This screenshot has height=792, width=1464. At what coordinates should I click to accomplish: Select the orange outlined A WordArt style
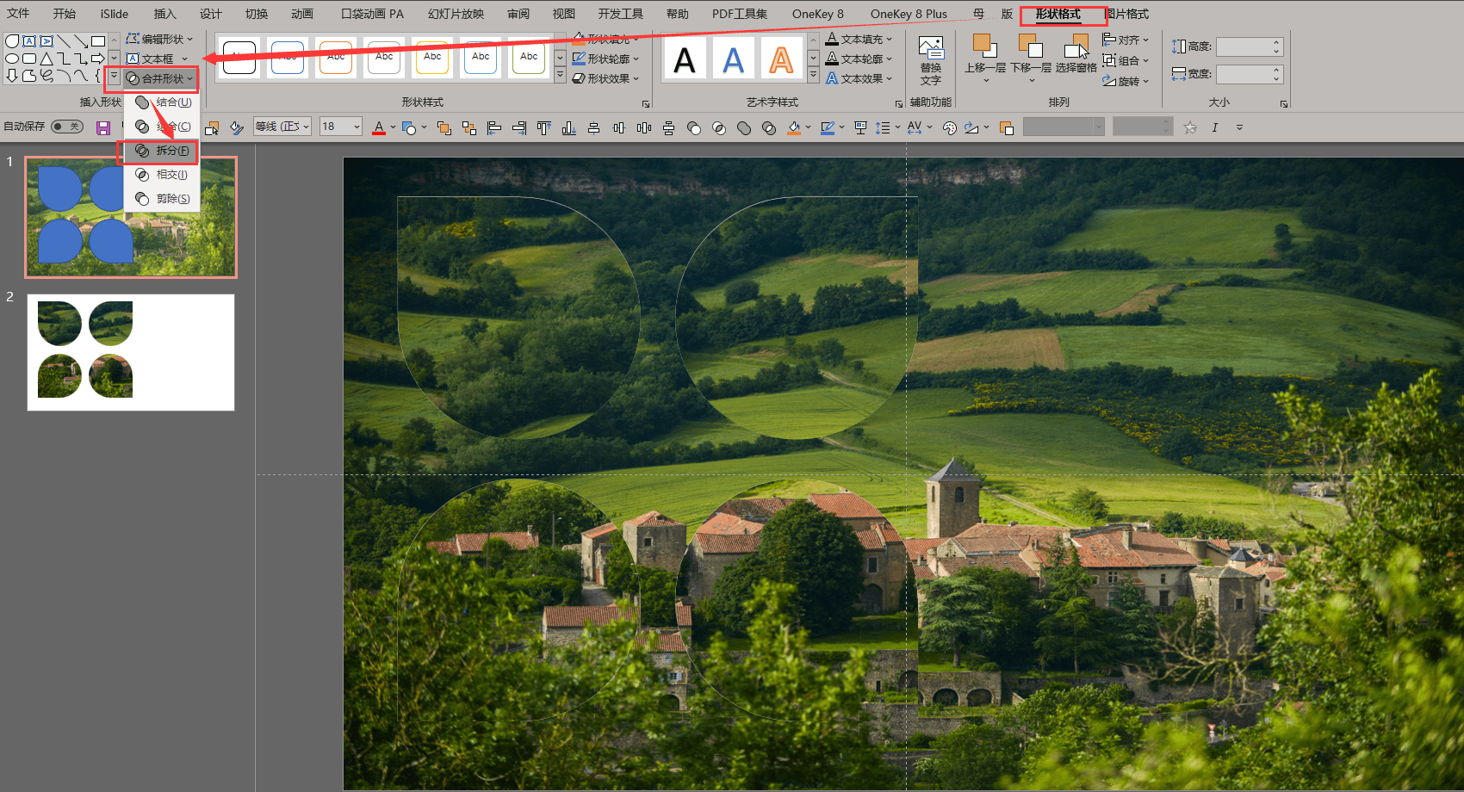[x=781, y=59]
